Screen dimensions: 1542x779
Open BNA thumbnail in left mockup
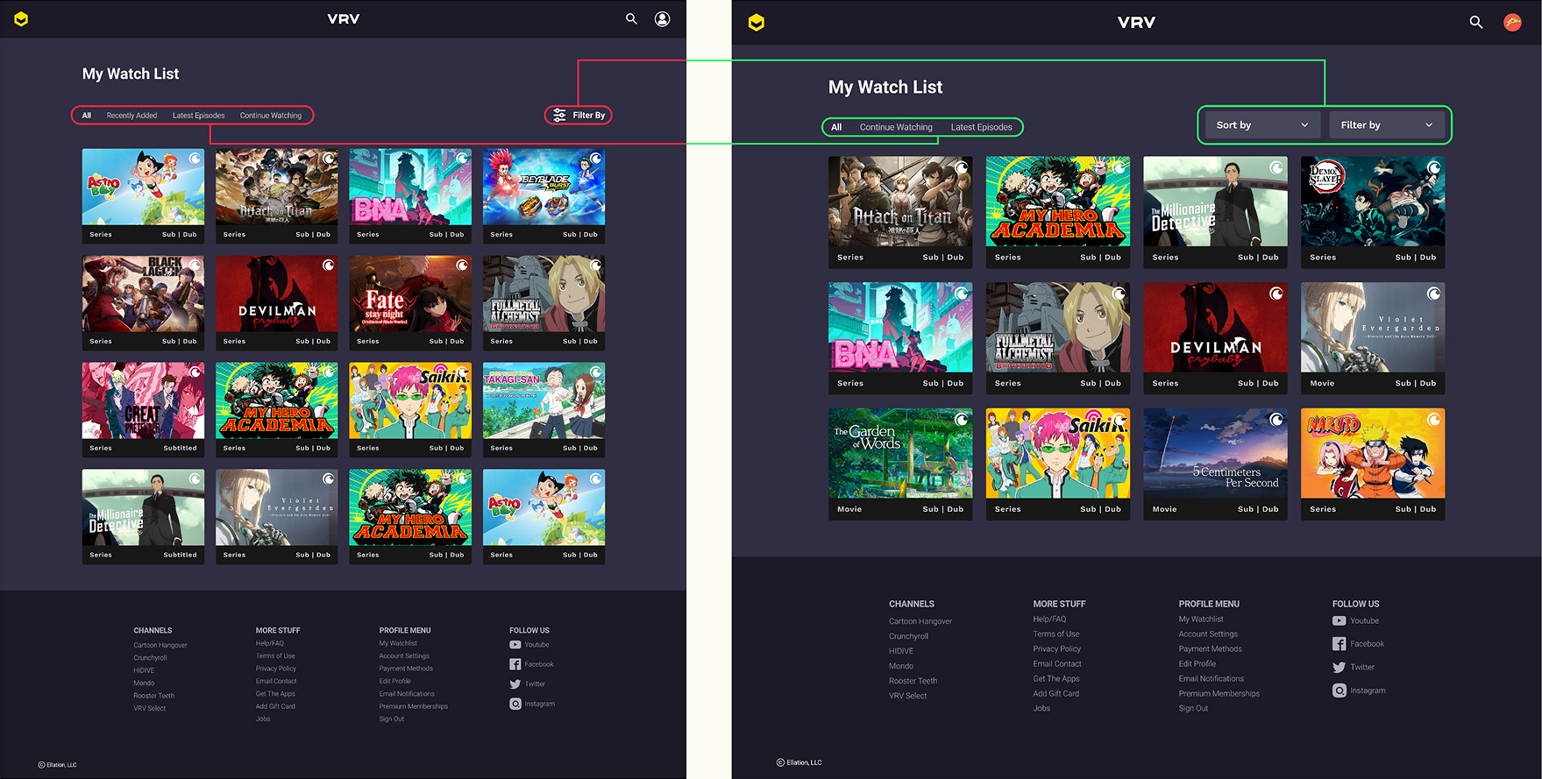coord(410,187)
